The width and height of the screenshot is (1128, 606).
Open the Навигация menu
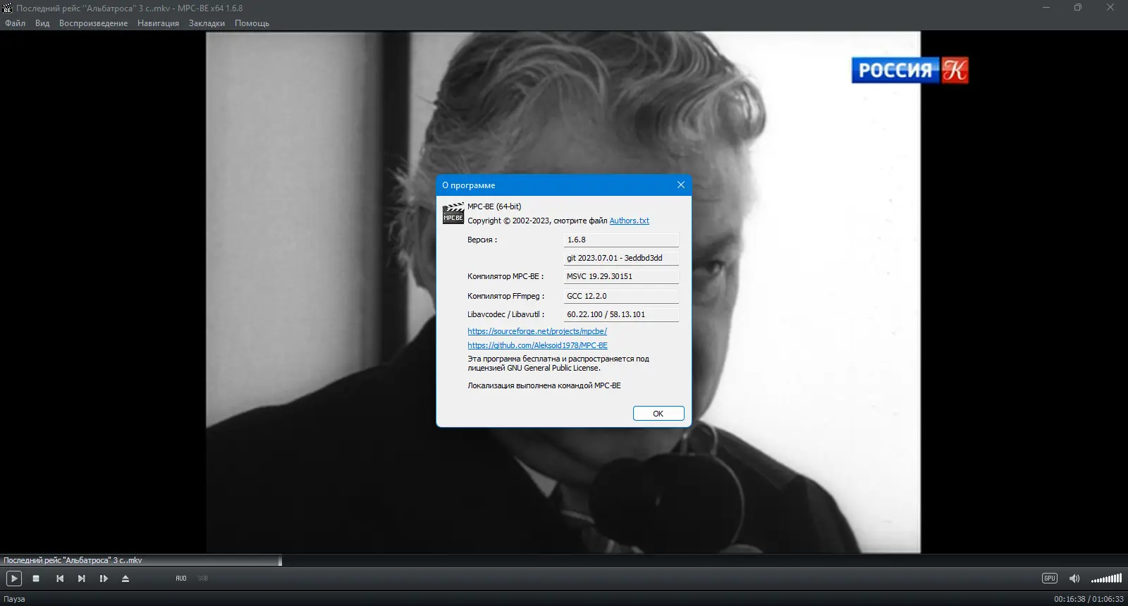pyautogui.click(x=158, y=23)
